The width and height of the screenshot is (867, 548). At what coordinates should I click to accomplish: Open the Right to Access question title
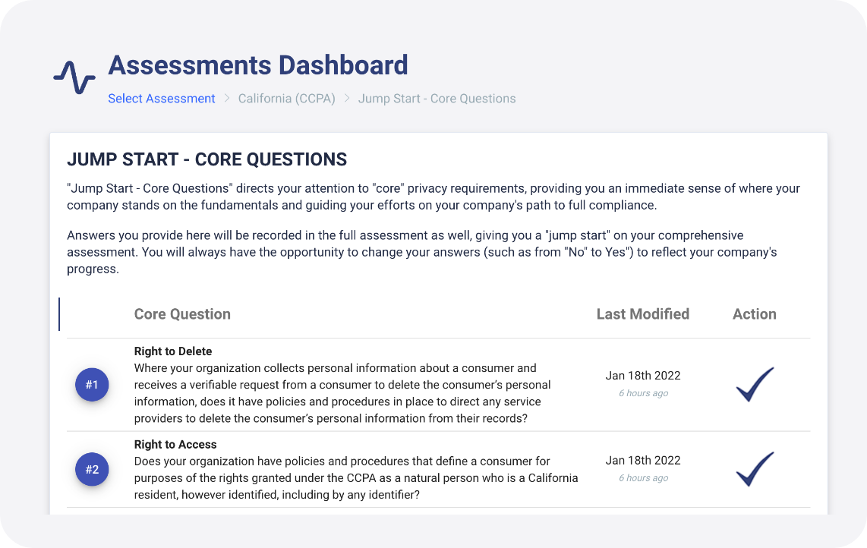pos(175,445)
